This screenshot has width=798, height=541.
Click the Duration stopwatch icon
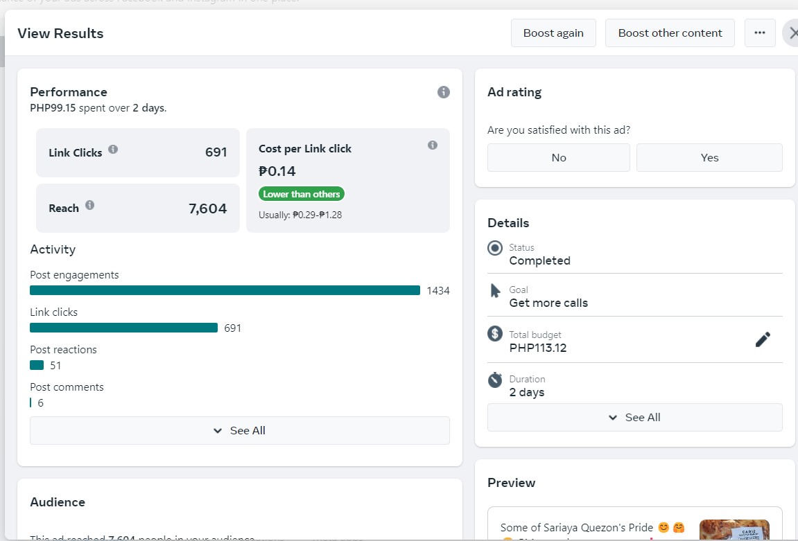[x=495, y=380]
